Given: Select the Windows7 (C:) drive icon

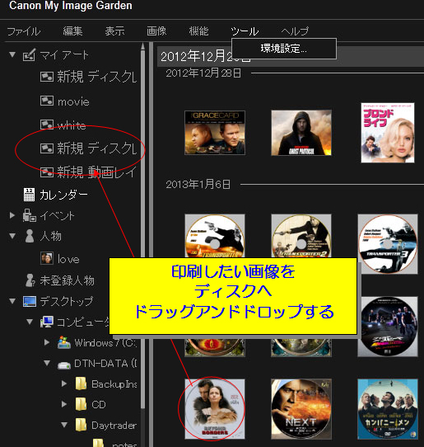Looking at the screenshot, I should (64, 342).
